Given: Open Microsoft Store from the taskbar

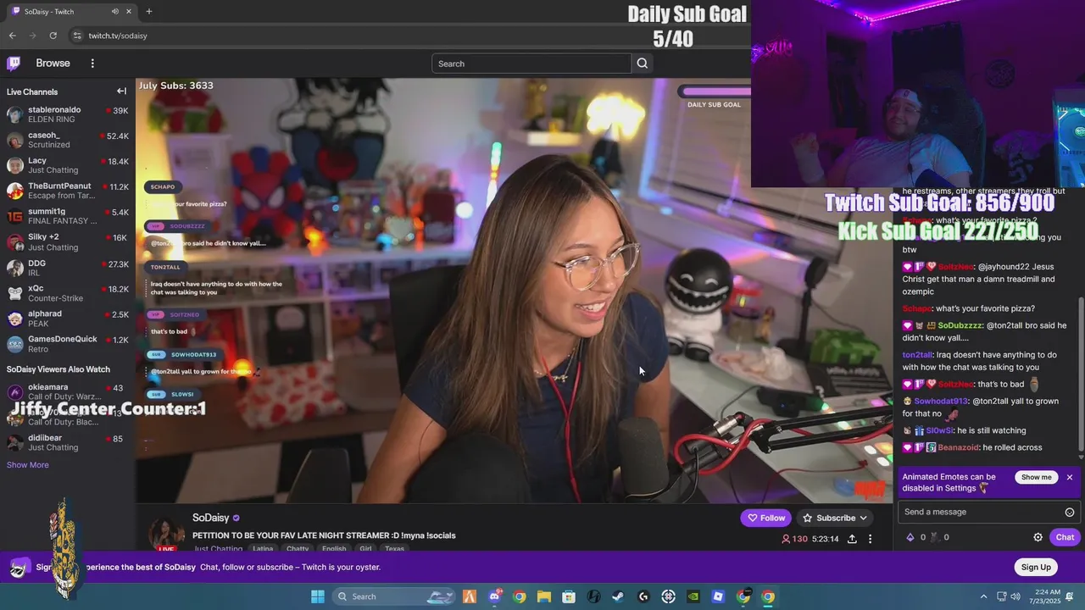Looking at the screenshot, I should (569, 596).
